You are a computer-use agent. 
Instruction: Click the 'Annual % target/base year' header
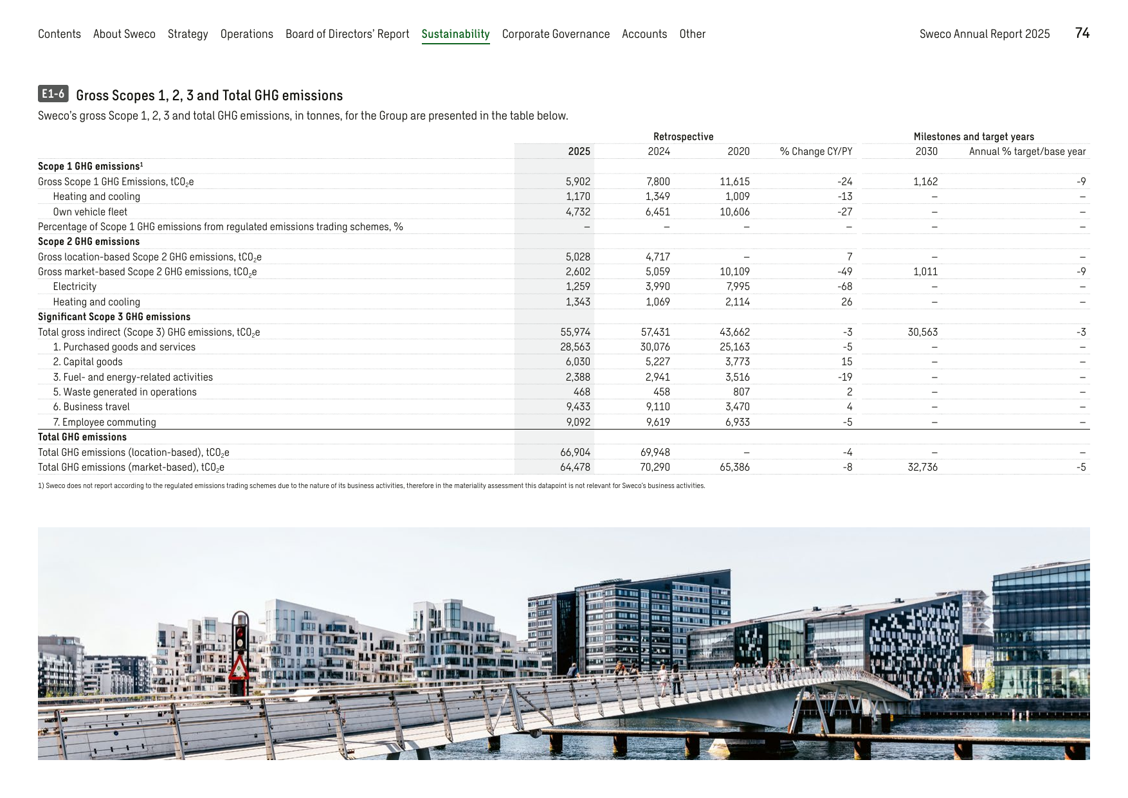[1028, 152]
